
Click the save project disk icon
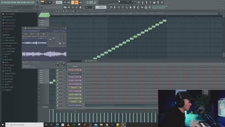coord(154,2)
